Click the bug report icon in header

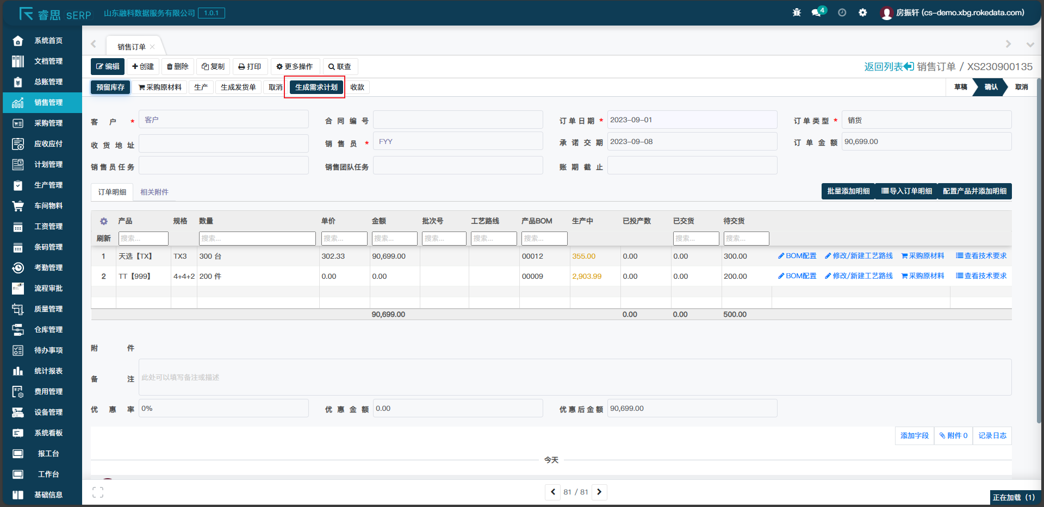point(797,12)
